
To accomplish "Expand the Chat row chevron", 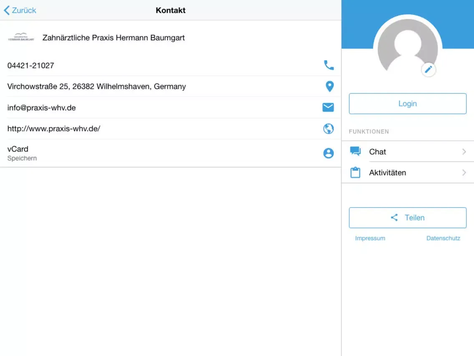I will pyautogui.click(x=464, y=151).
